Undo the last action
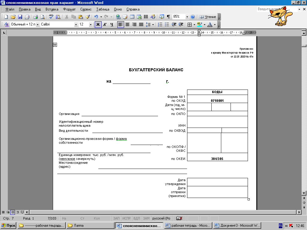The image size is (307, 230). point(96,17)
